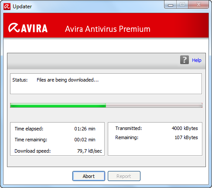Click the 'Avira Antivirus Premium' banner title
The image size is (212, 188).
point(108,29)
